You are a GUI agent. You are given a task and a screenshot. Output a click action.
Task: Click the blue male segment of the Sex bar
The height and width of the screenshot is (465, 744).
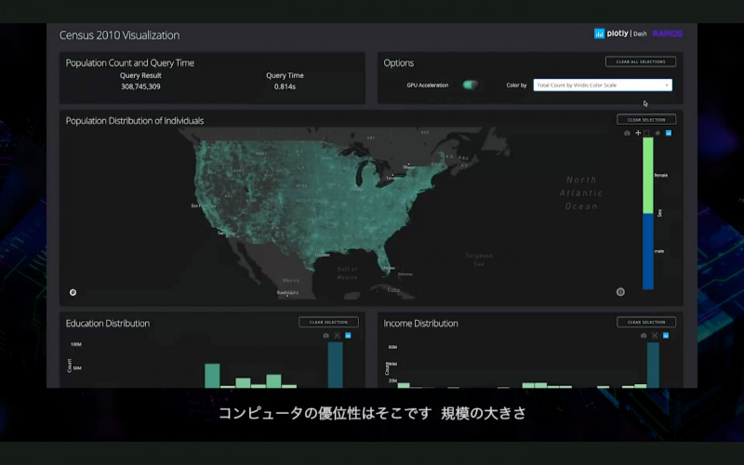(647, 251)
